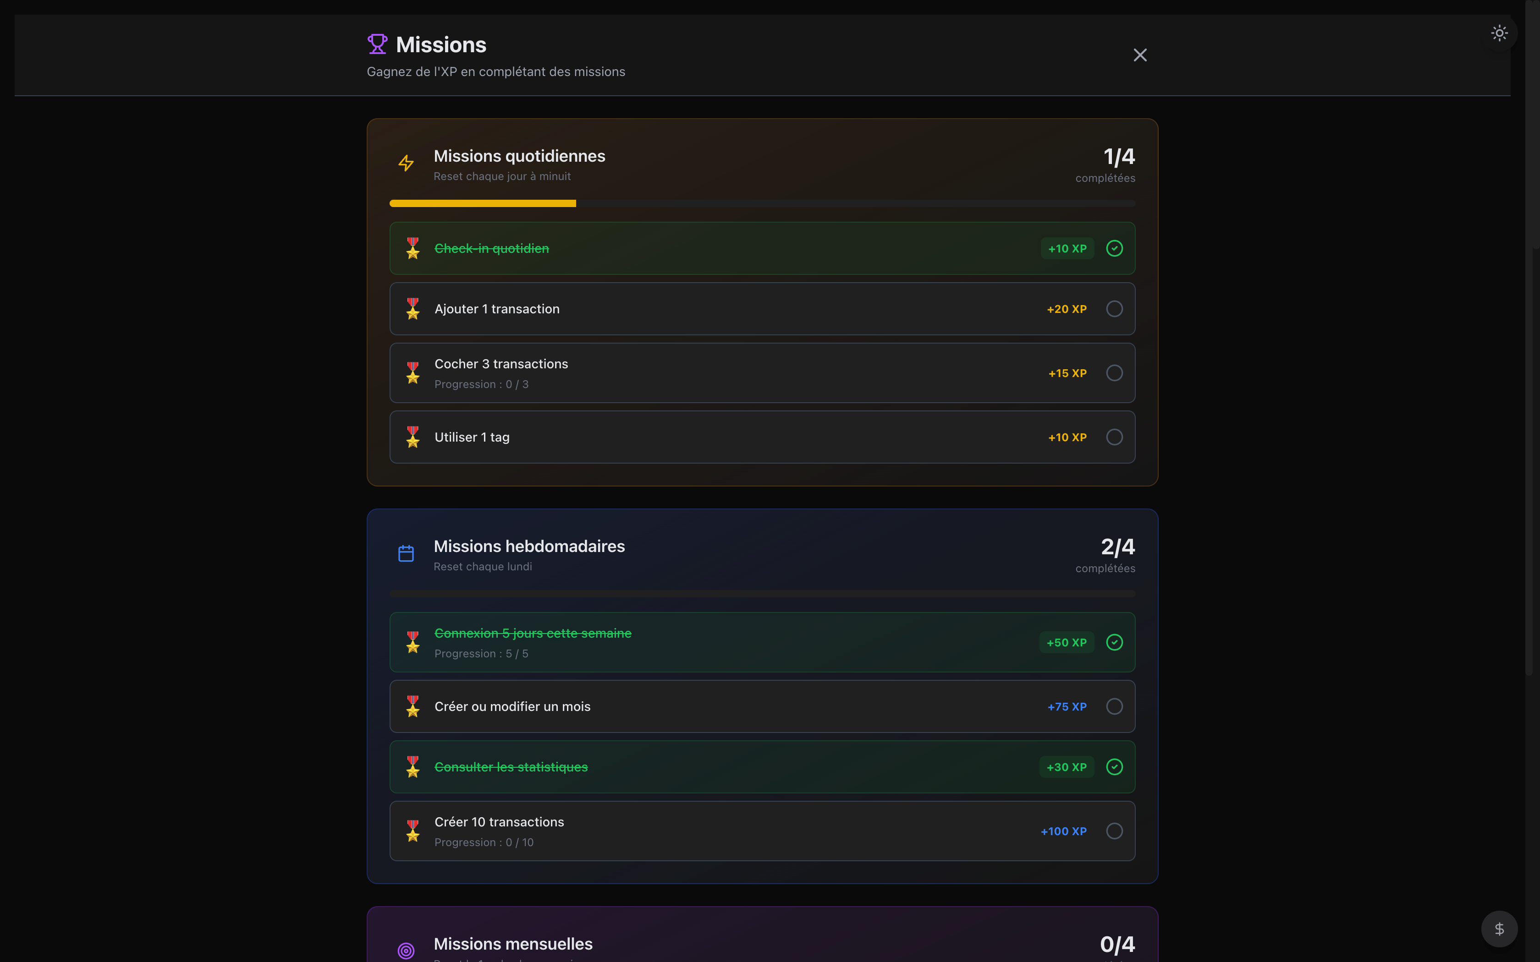
Task: Click the +30 XP reward badge
Action: click(1067, 767)
